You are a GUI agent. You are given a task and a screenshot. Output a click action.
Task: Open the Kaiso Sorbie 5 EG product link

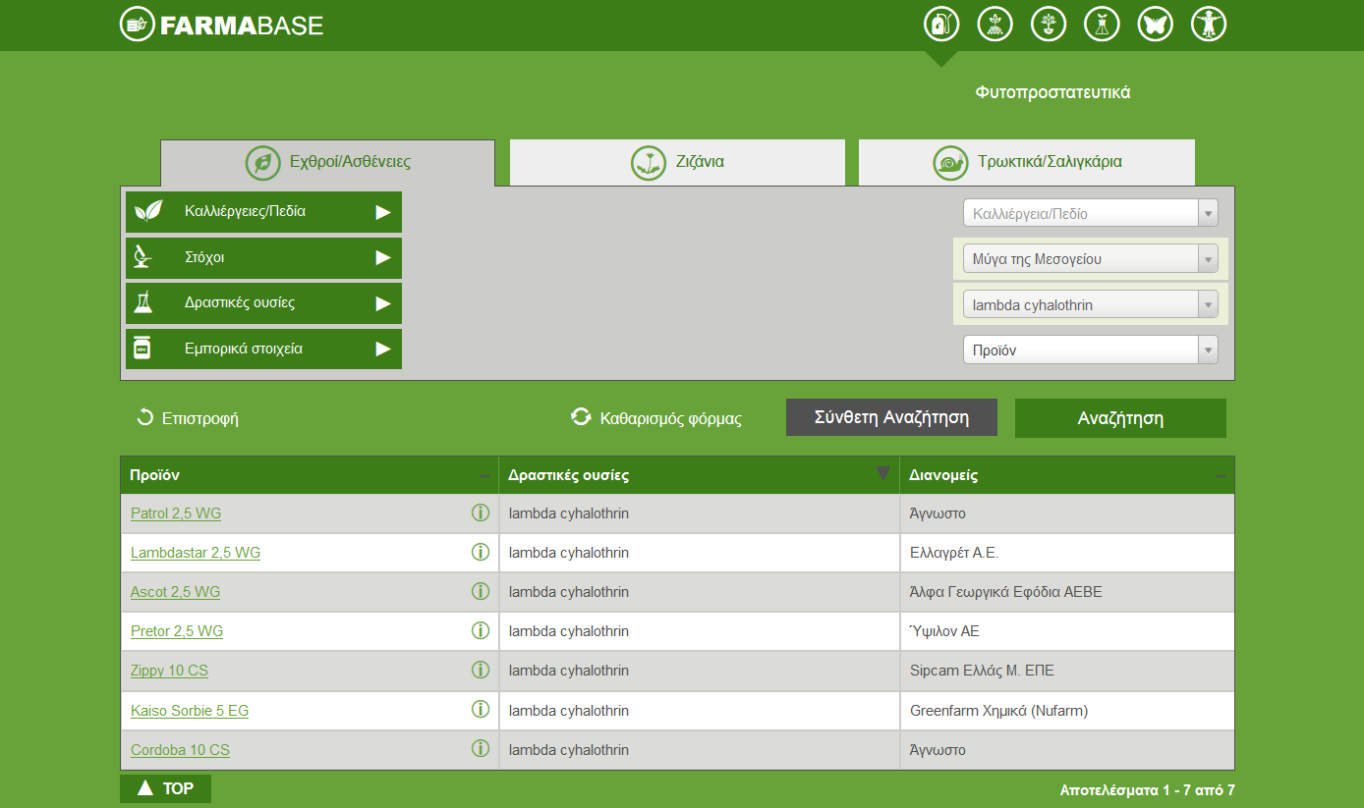(190, 711)
